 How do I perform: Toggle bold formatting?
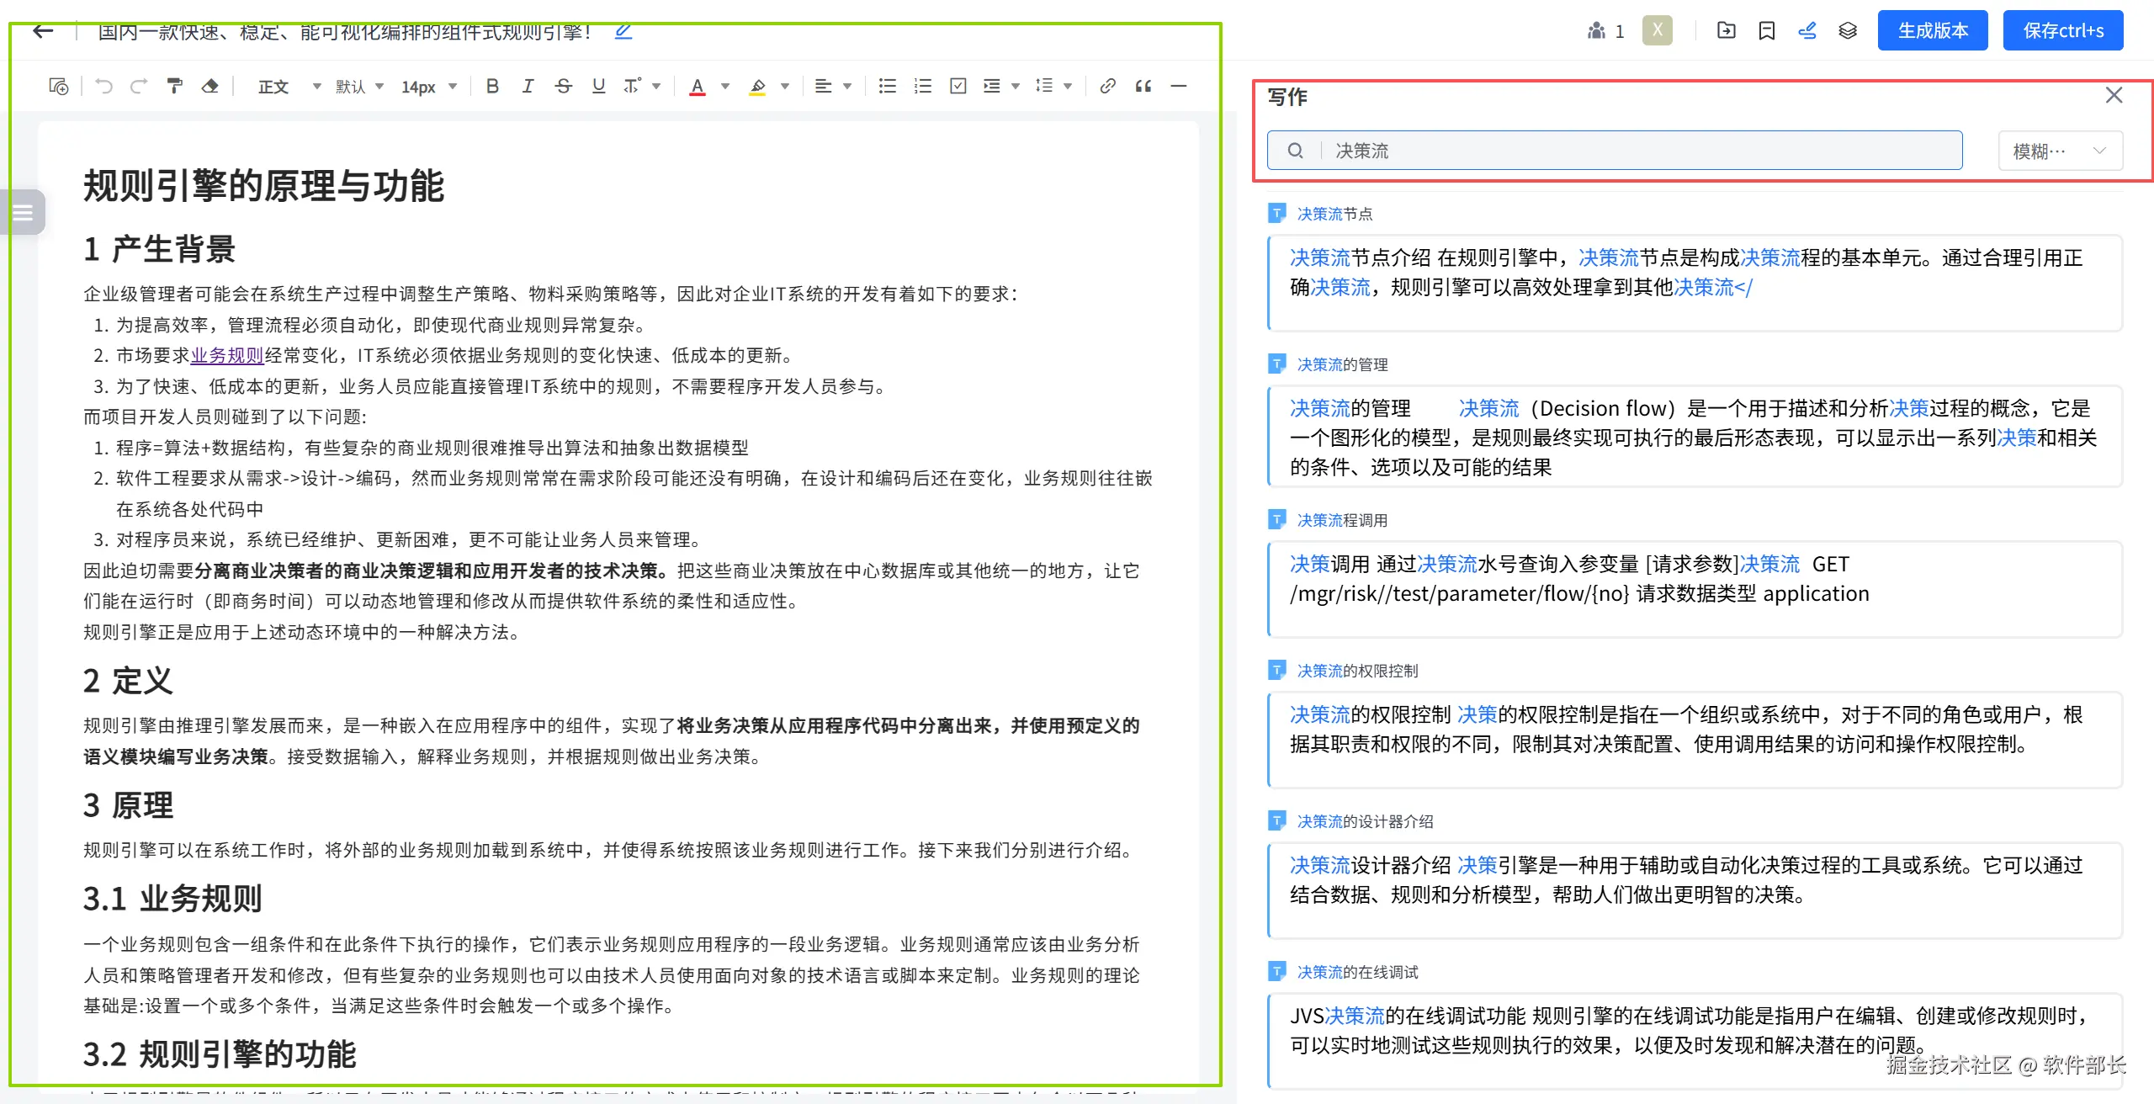(493, 86)
